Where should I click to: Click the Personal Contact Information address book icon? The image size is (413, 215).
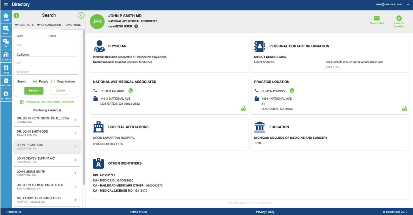pyautogui.click(x=260, y=46)
